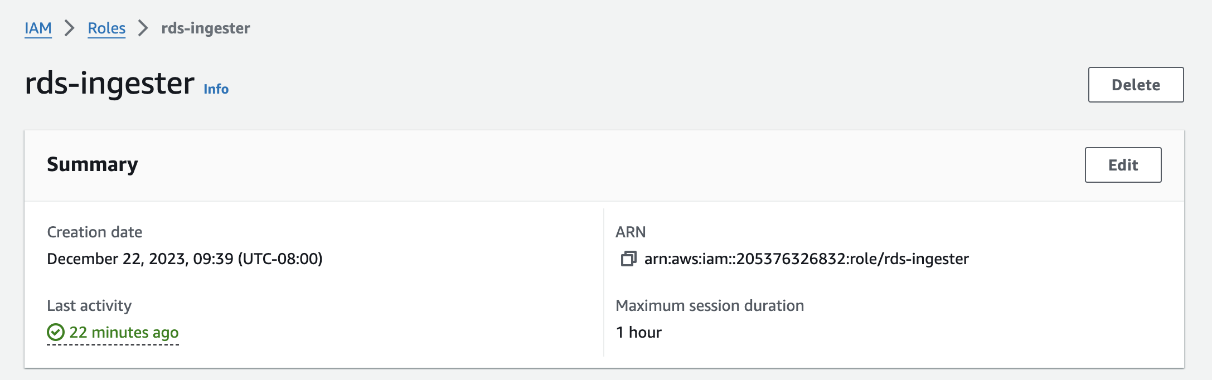
Task: Go to the IAM breadcrumb link
Action: tap(38, 28)
